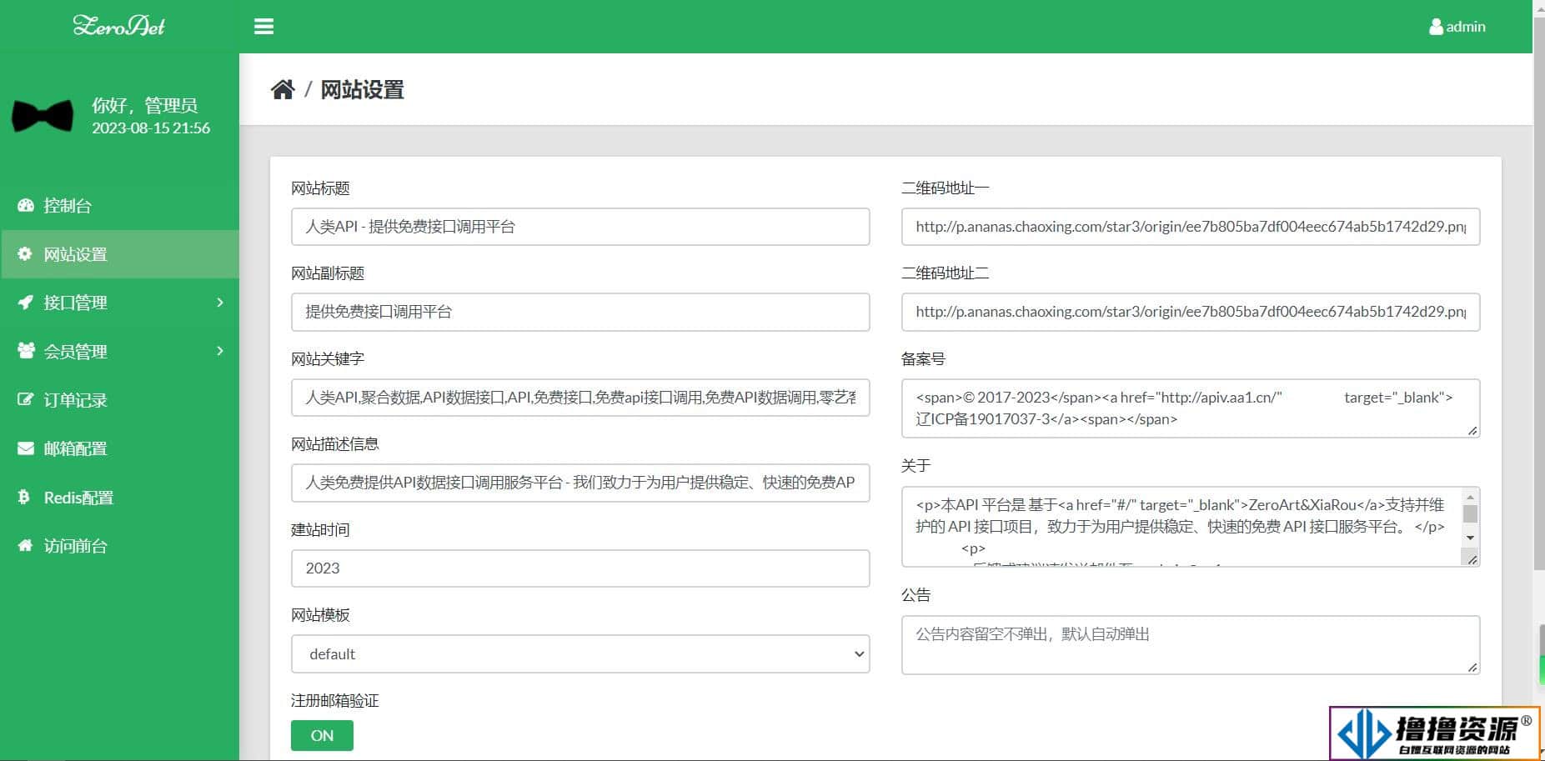
Task: Expand the 会员管理 submenu chevron
Action: (220, 351)
